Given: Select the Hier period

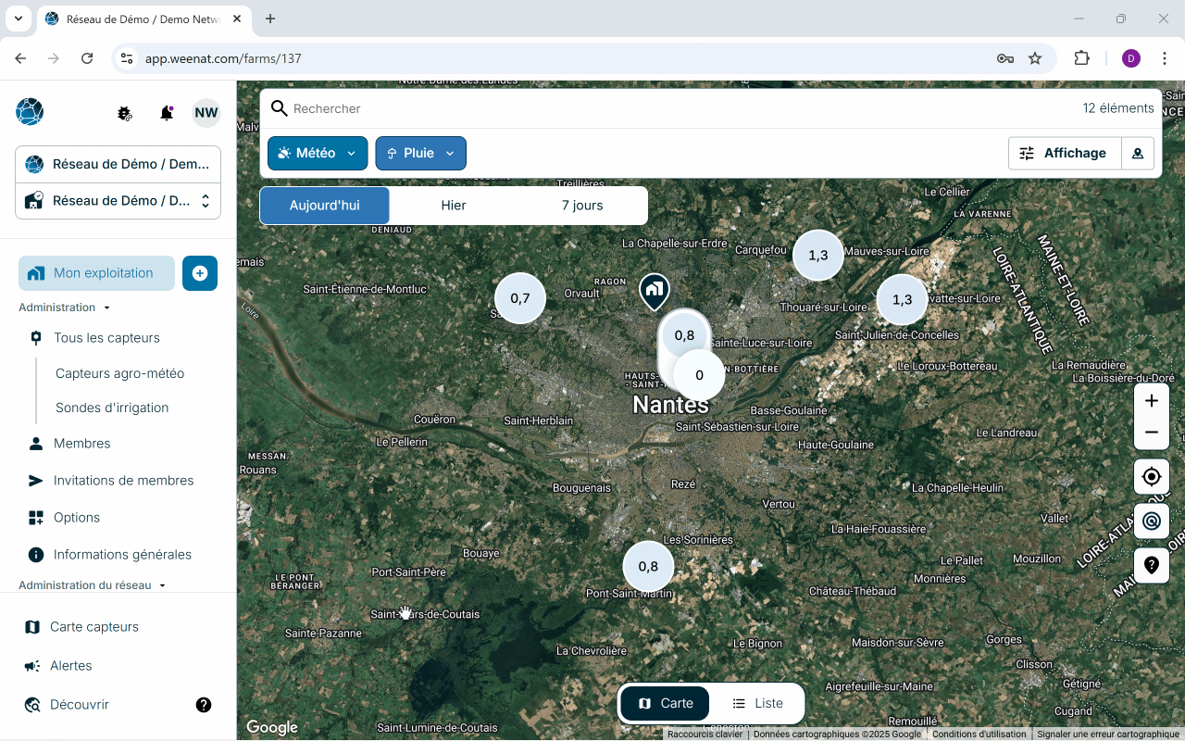Looking at the screenshot, I should point(454,206).
